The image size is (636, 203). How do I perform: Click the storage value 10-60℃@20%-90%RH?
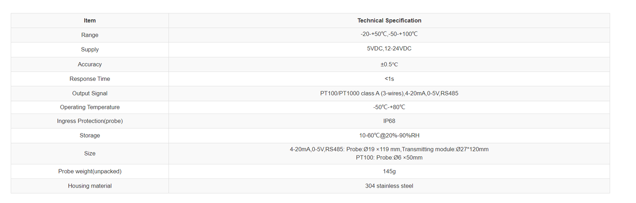pyautogui.click(x=389, y=135)
